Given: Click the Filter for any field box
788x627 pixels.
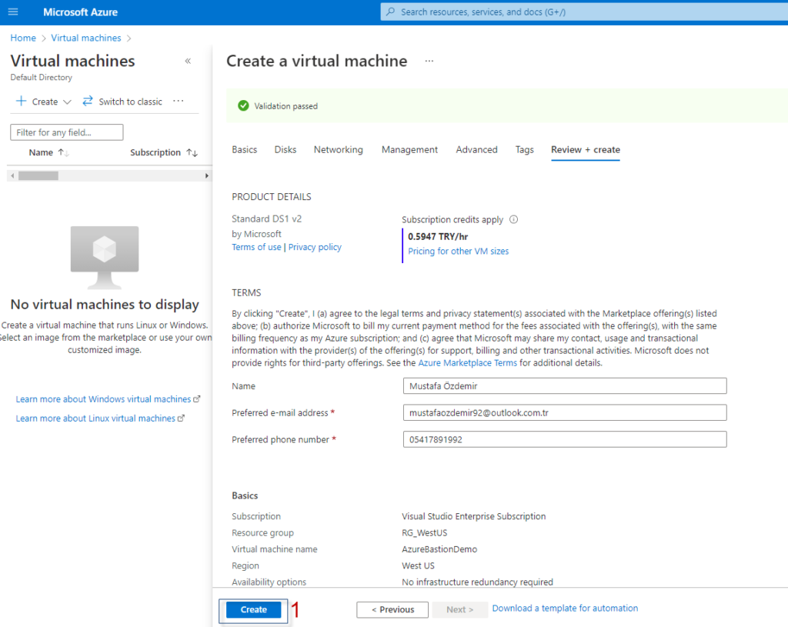Looking at the screenshot, I should pyautogui.click(x=67, y=132).
